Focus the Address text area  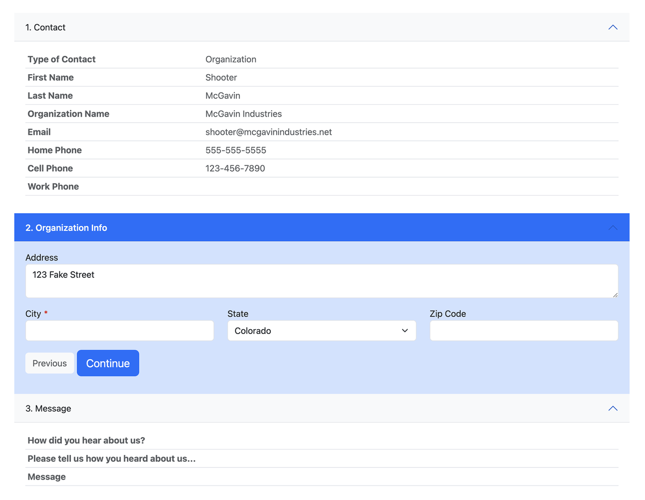(322, 281)
